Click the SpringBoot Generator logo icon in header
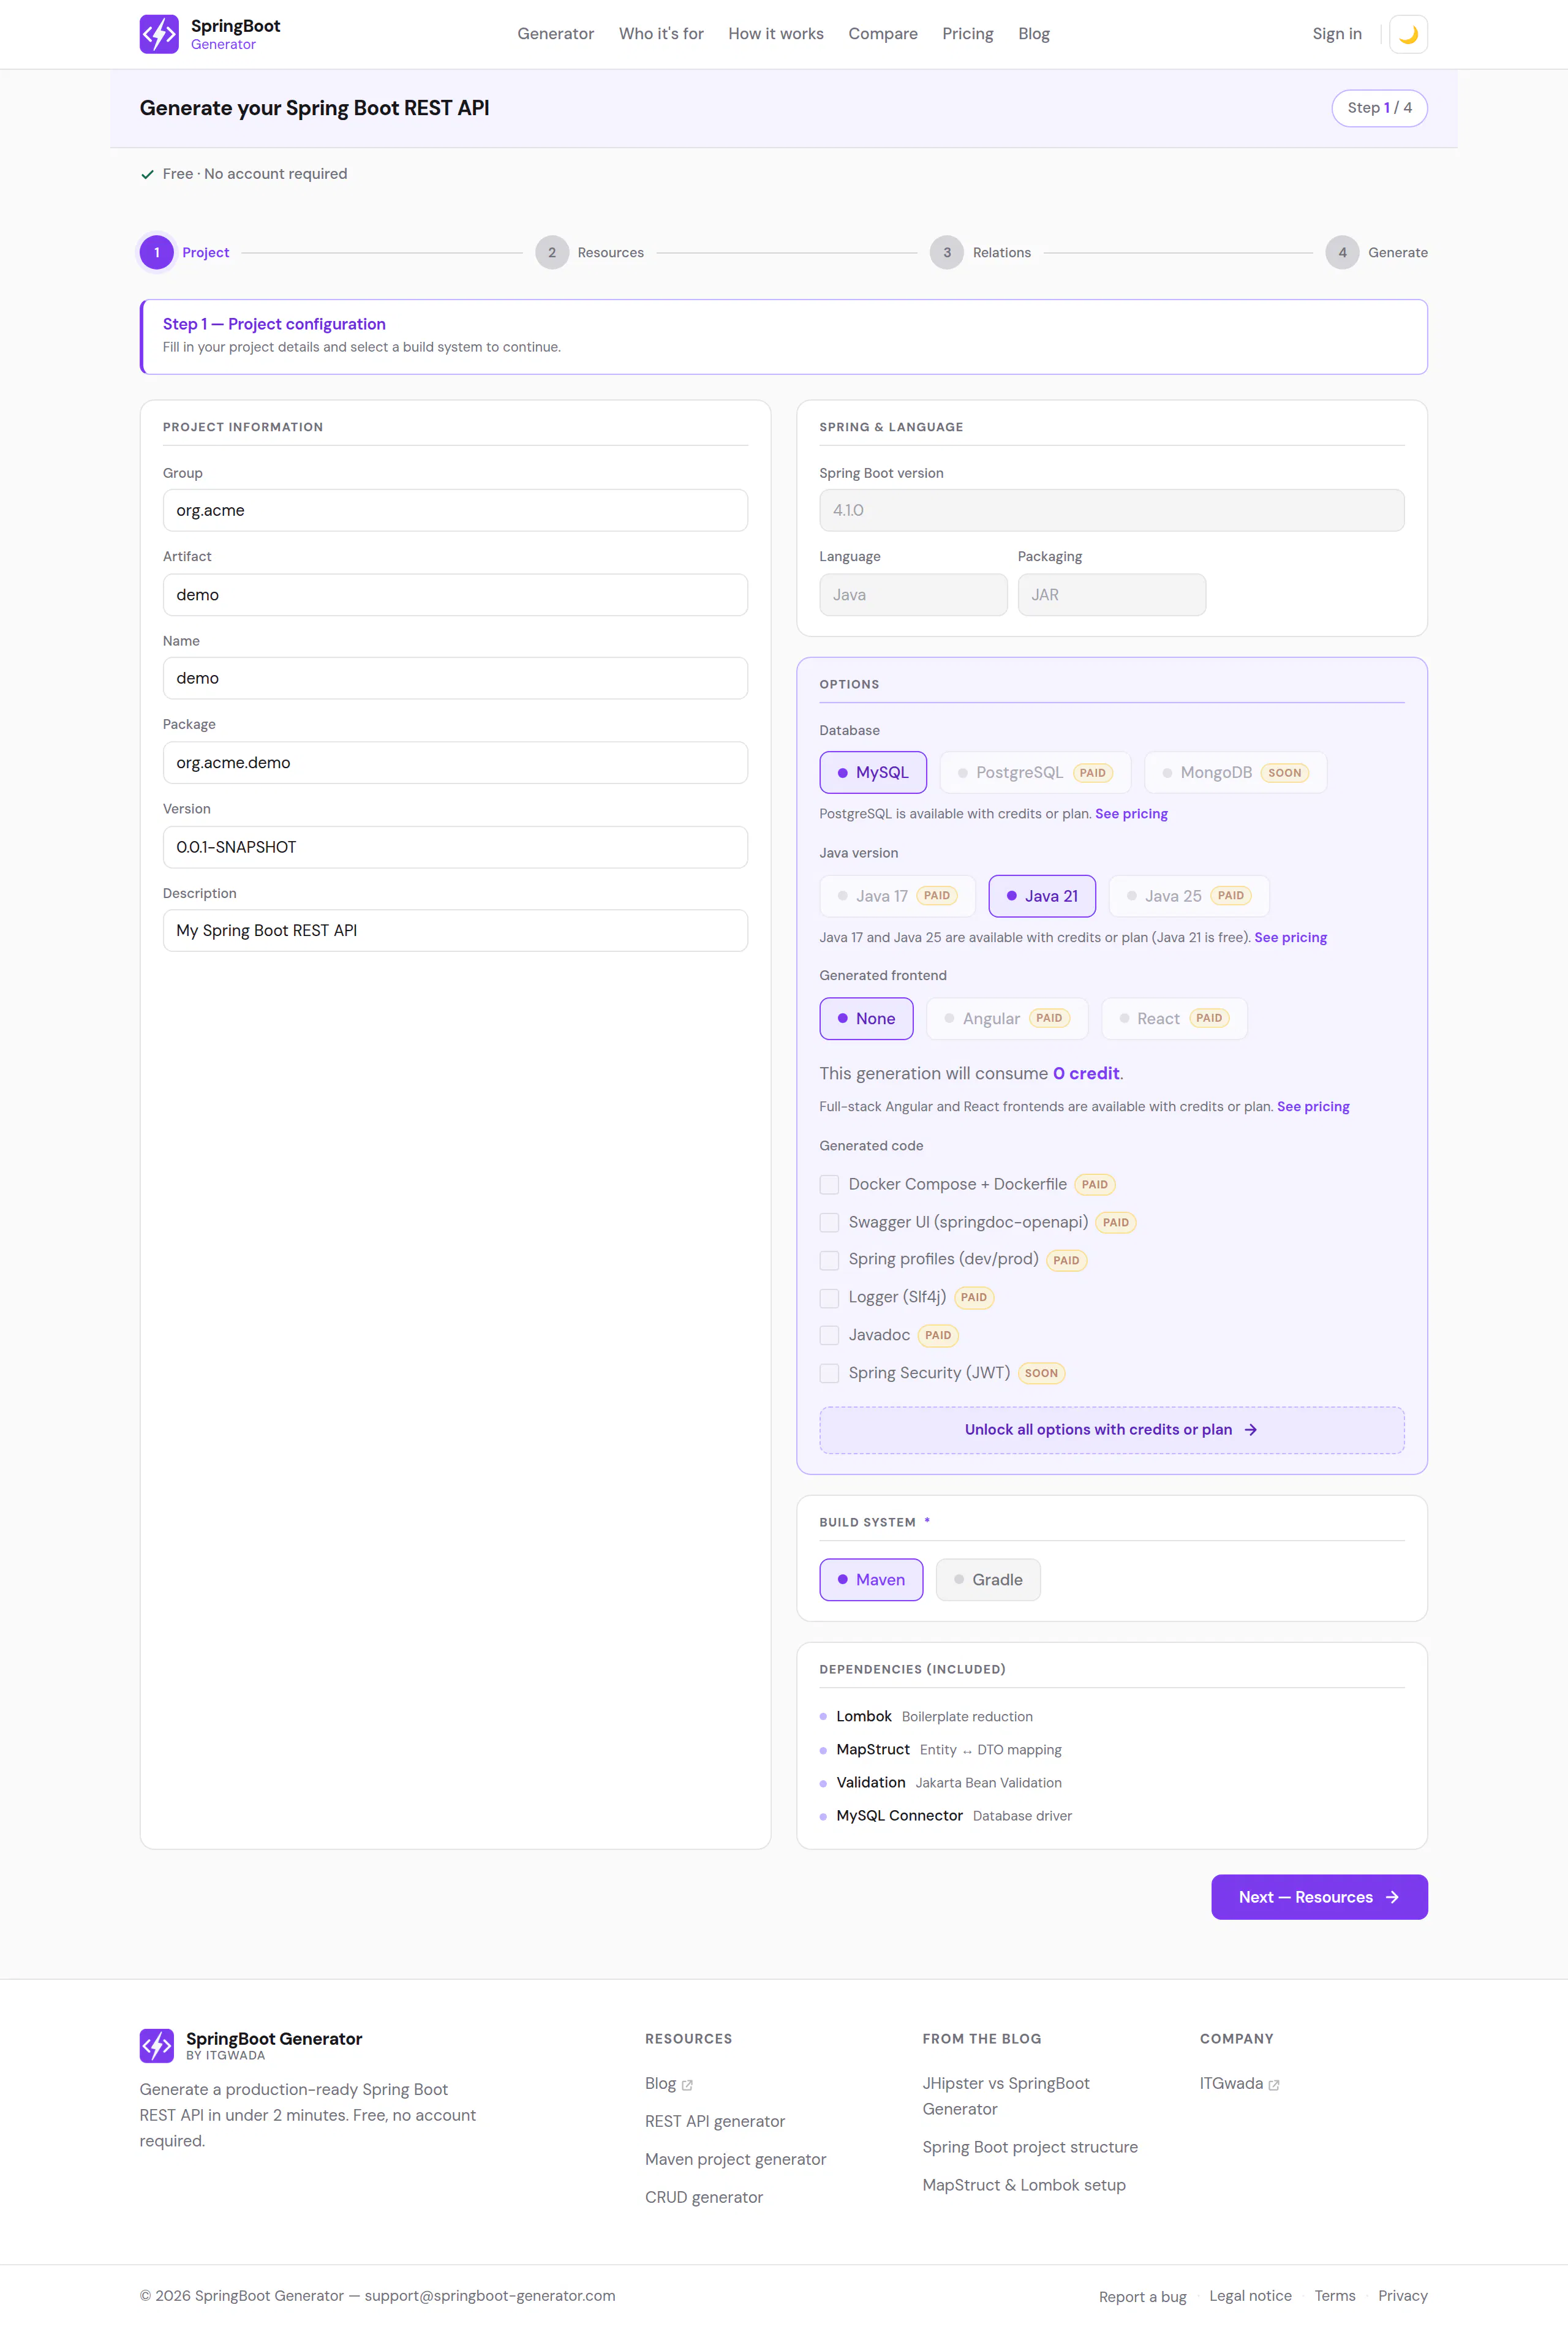Viewport: 1568px width, 2329px height. pyautogui.click(x=159, y=34)
